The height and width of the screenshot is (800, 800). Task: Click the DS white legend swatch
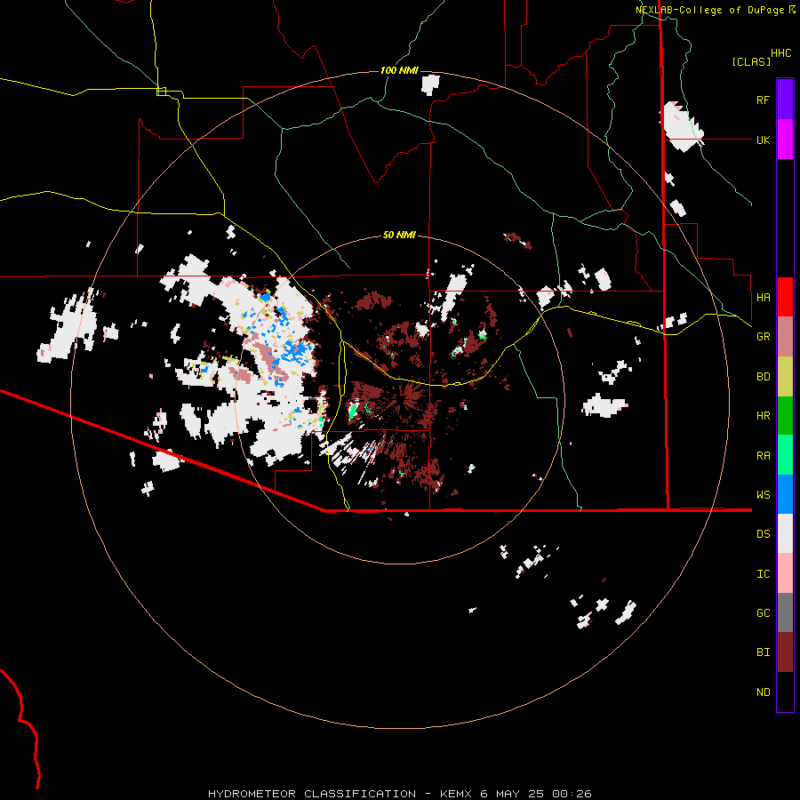point(785,533)
